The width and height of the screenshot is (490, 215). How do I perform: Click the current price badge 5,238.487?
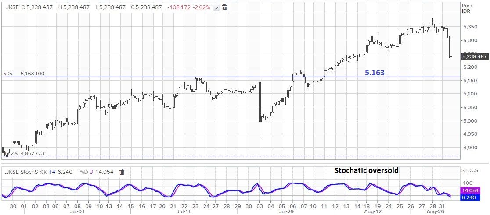pos(474,56)
